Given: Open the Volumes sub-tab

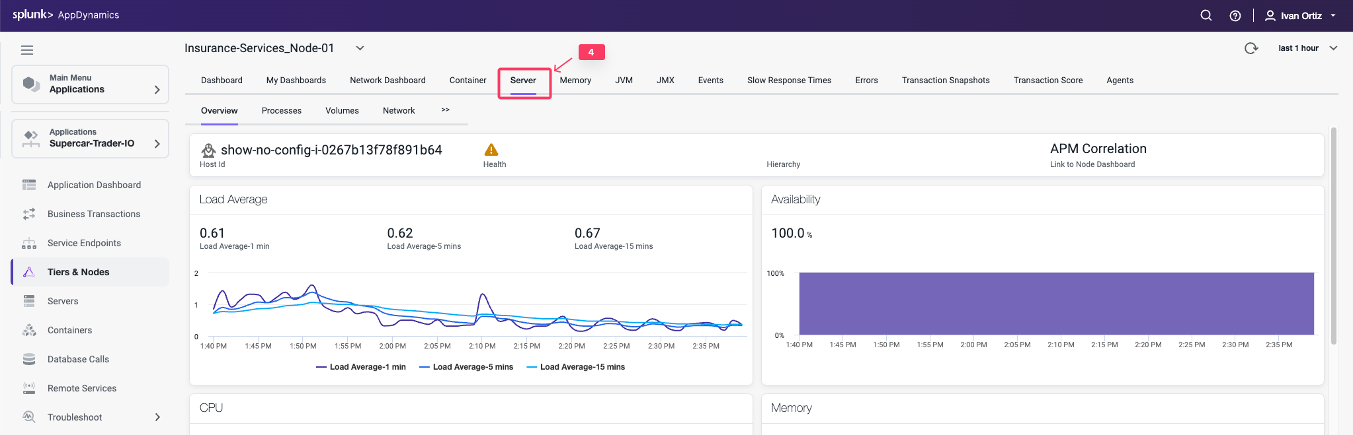Looking at the screenshot, I should [342, 111].
